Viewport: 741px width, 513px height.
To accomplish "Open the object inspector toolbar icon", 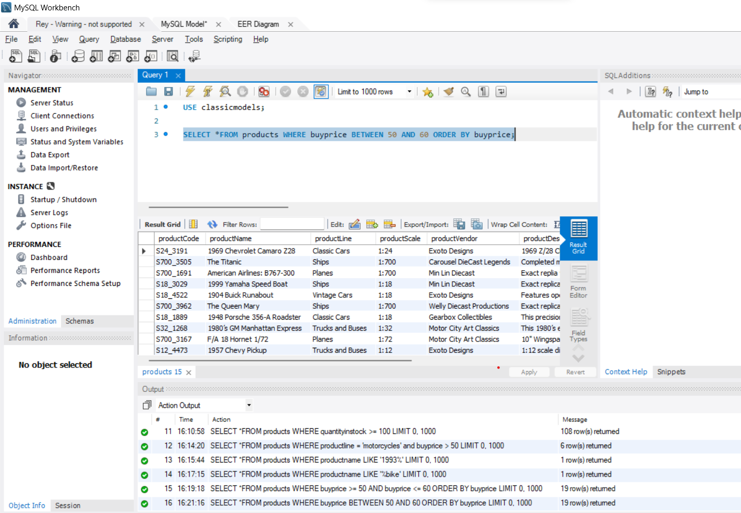I will point(56,56).
